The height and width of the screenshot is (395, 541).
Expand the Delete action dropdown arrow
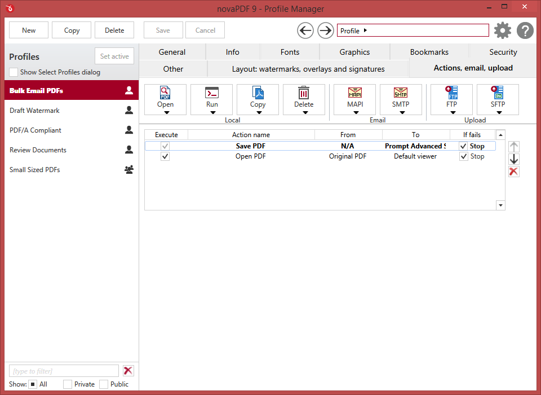click(304, 112)
